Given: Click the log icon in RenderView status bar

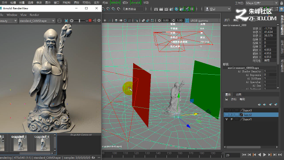Looking at the screenshot, I should 93,158.
